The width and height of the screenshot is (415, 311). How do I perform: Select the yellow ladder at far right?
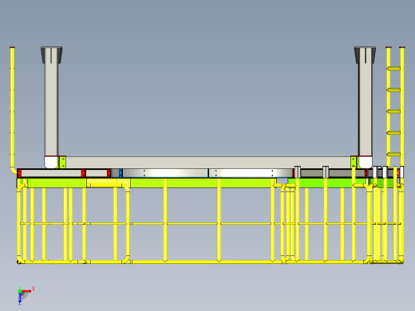pyautogui.click(x=395, y=108)
